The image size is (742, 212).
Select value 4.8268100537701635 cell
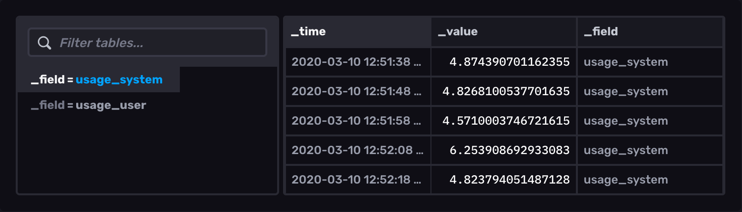coord(506,91)
